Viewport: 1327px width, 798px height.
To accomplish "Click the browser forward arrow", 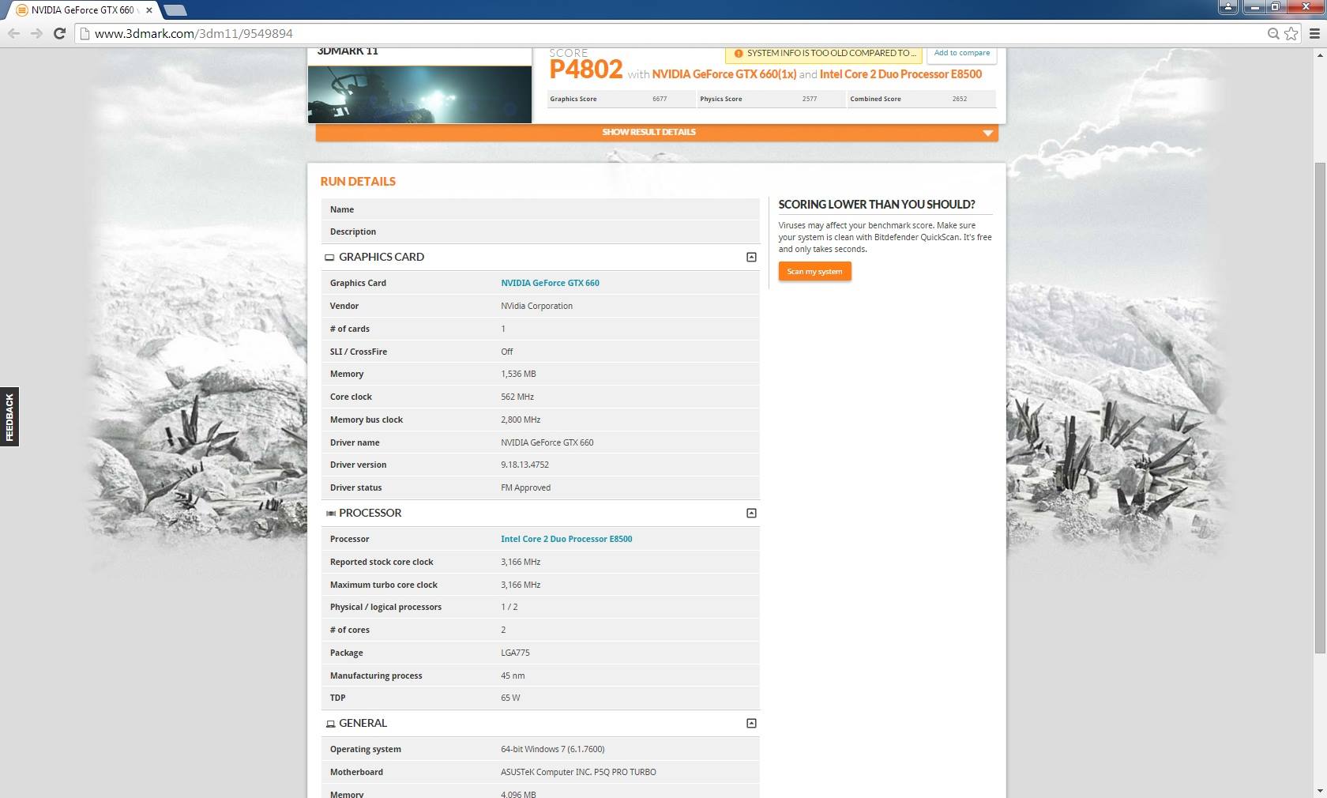I will coord(36,33).
